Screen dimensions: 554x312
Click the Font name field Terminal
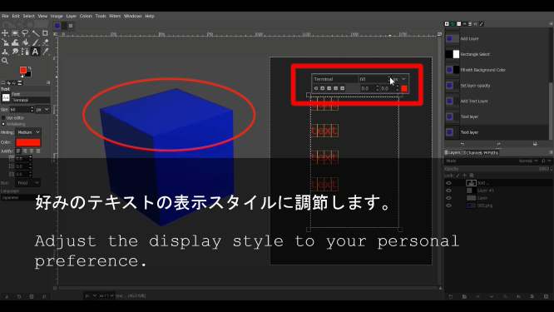31,101
